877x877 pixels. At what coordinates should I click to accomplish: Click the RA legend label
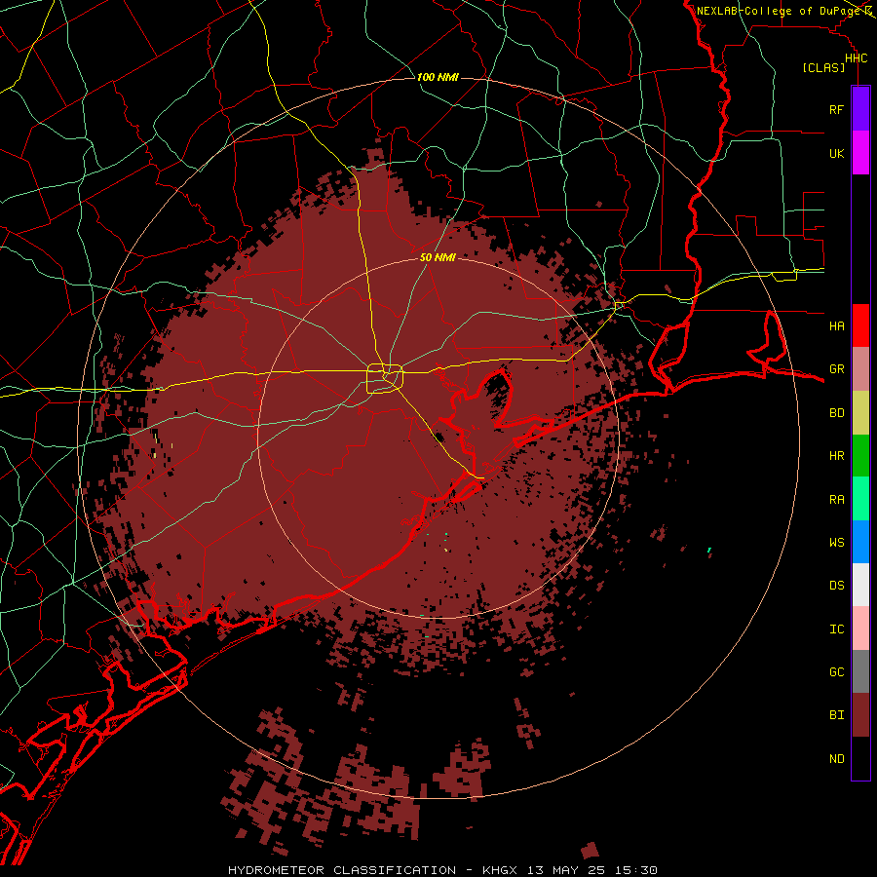click(x=837, y=500)
